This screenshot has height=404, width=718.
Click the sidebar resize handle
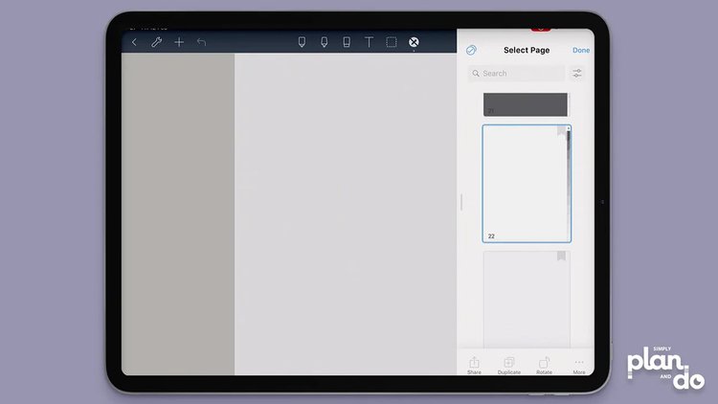(461, 202)
